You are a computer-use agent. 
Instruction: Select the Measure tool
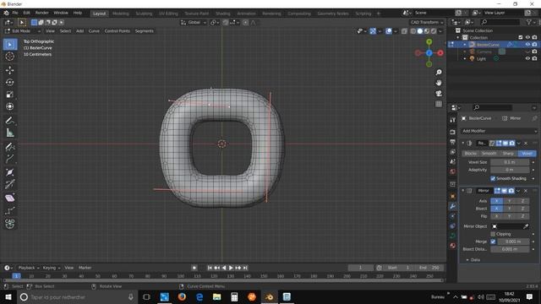pyautogui.click(x=9, y=133)
